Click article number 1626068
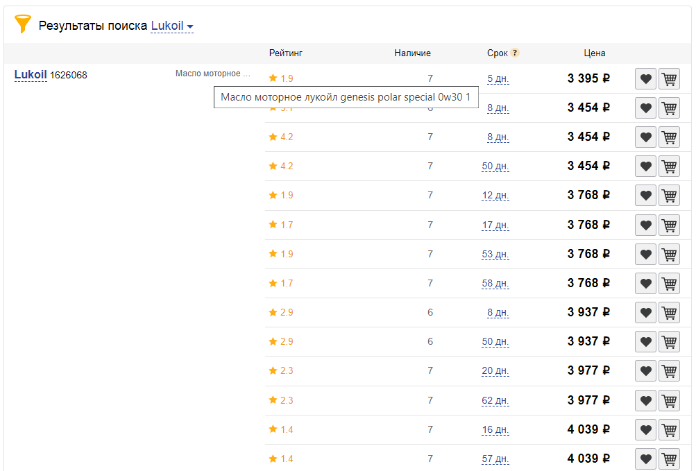This screenshot has height=471, width=696. pyautogui.click(x=69, y=75)
